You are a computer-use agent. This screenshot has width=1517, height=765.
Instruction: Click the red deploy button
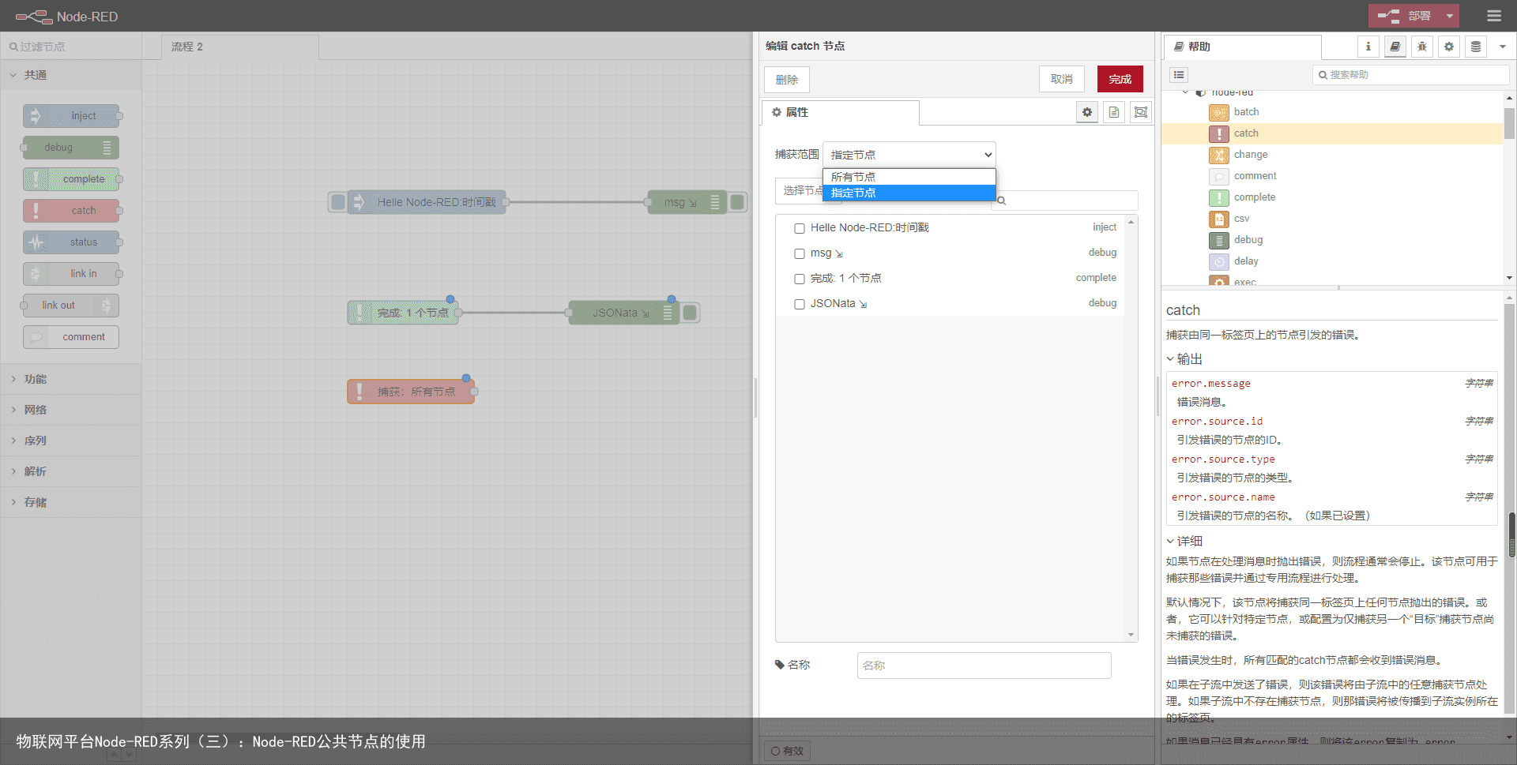(1405, 16)
